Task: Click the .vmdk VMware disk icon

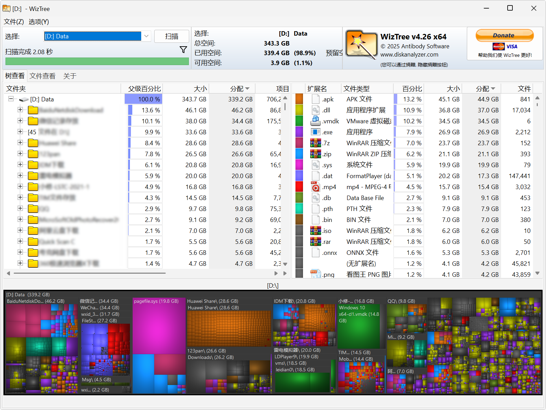Action: [316, 121]
